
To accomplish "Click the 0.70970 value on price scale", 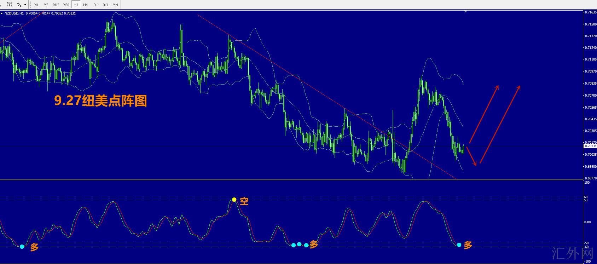I will click(x=591, y=71).
